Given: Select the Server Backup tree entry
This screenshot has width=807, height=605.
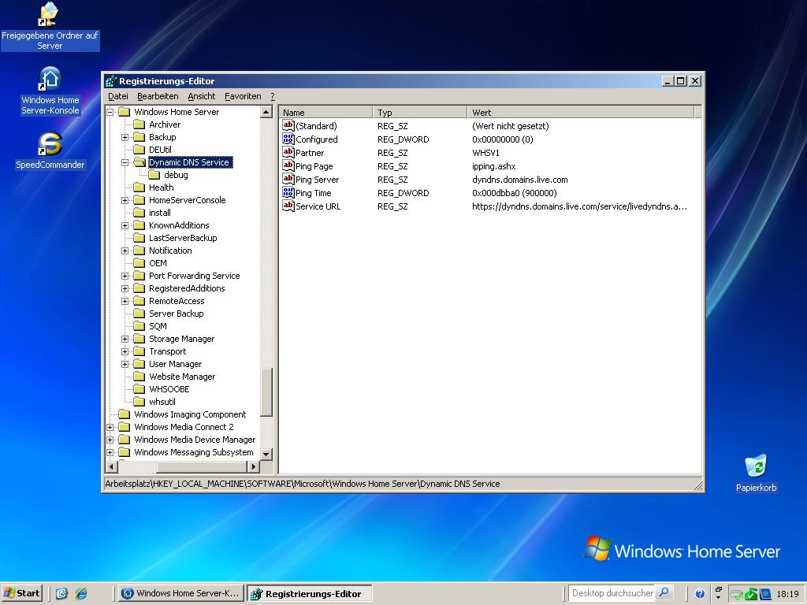Looking at the screenshot, I should click(176, 314).
